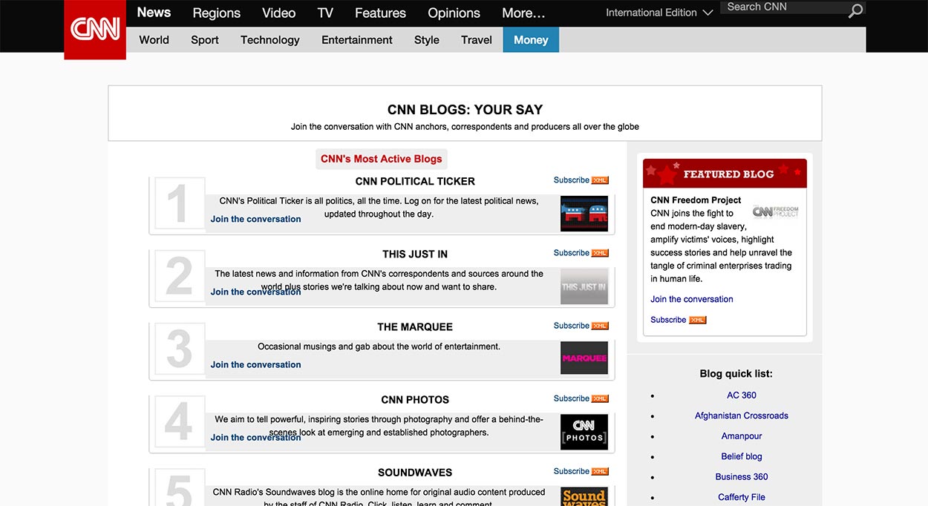Click the CNN logo

[x=95, y=30]
